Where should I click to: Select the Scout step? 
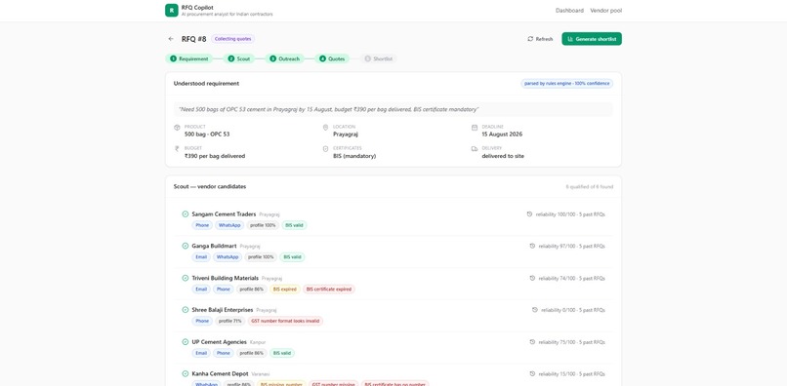pos(239,58)
